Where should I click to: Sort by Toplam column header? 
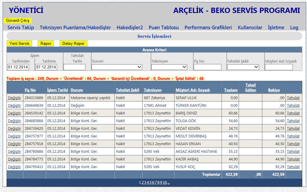click(231, 90)
